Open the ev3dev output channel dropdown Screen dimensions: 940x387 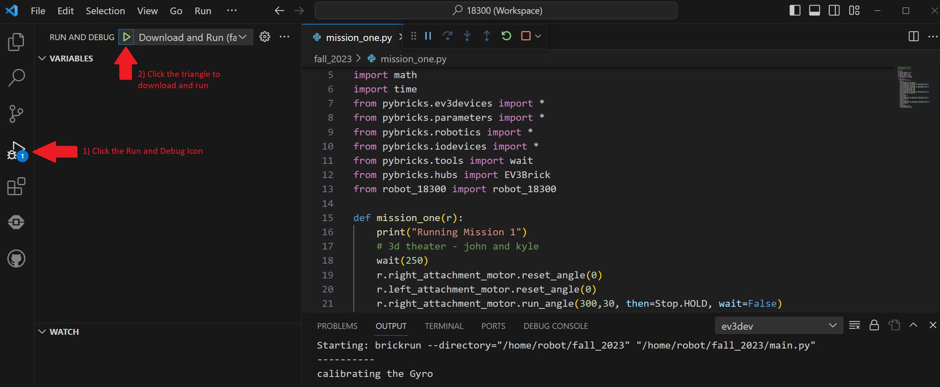pyautogui.click(x=778, y=326)
